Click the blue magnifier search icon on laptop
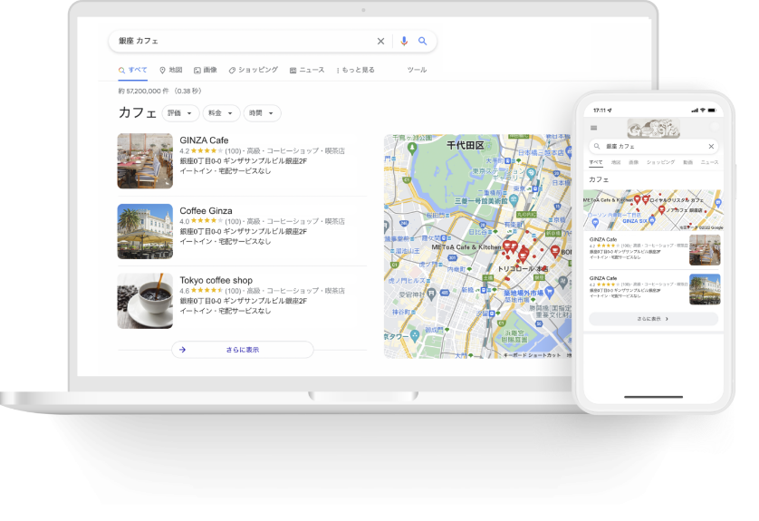The image size is (759, 521). 423,41
